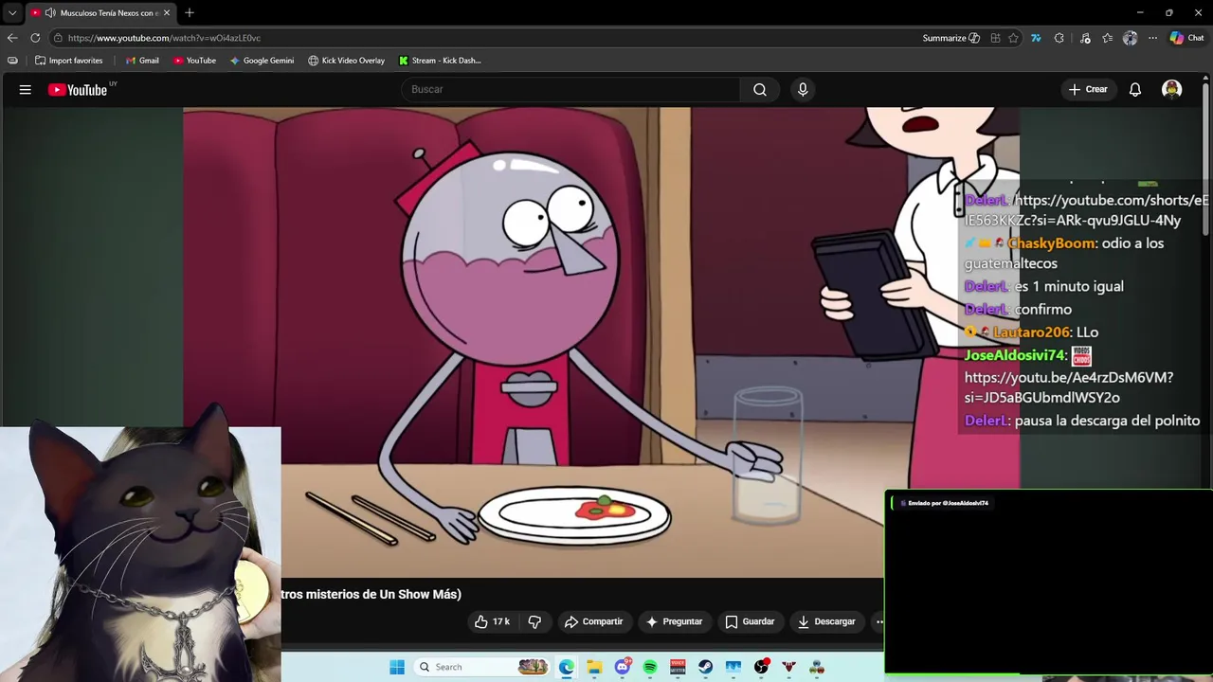Open the favorites list icon
Image resolution: width=1213 pixels, height=682 pixels.
(1107, 38)
